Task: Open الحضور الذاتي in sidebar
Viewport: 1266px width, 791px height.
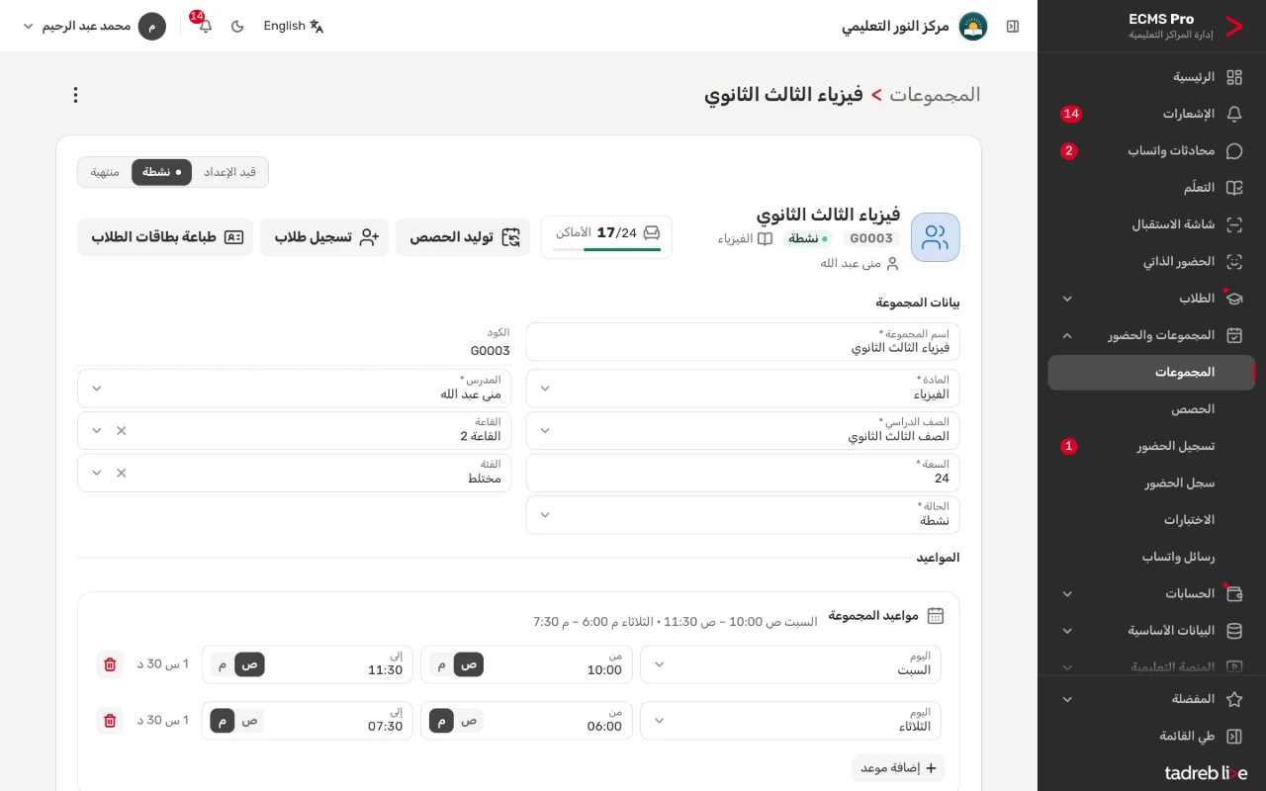Action: (x=1151, y=262)
